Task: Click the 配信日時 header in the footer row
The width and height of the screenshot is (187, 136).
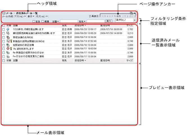Action: pyautogui.click(x=105, y=60)
